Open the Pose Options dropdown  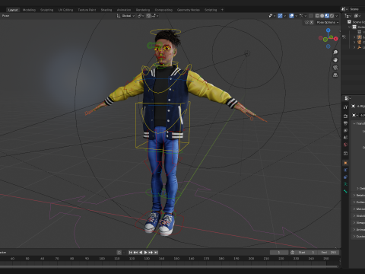328,22
